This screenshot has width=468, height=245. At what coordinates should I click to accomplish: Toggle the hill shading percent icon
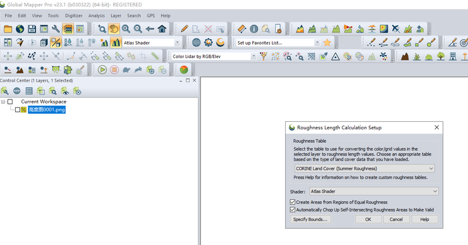coord(56,43)
